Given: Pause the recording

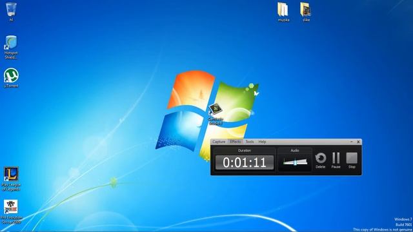Looking at the screenshot, I should point(336,160).
